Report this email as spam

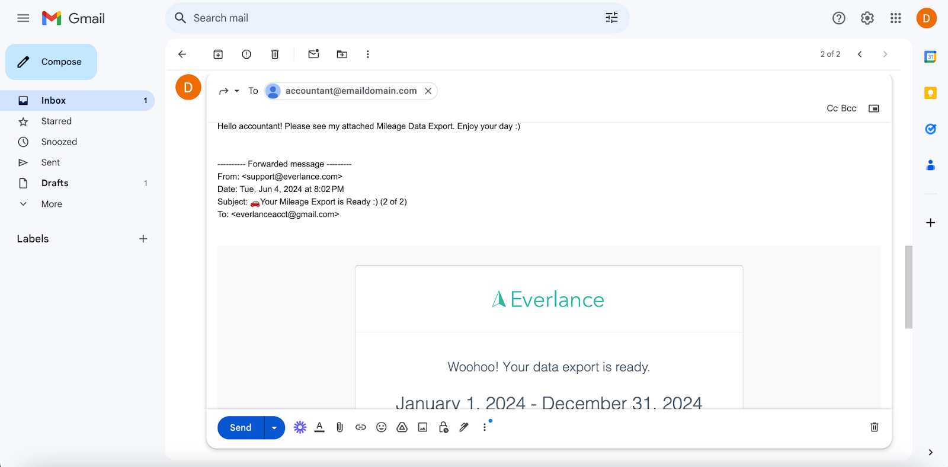246,55
